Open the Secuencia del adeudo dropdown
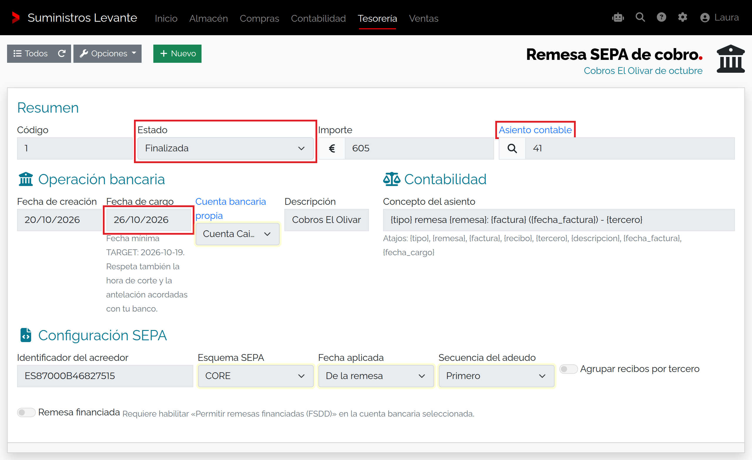The width and height of the screenshot is (752, 460). point(496,376)
